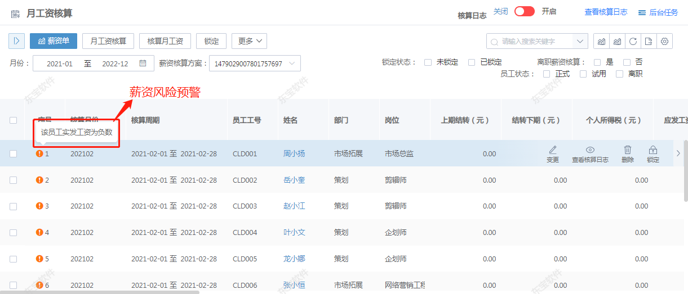Click the orange warning icon in row 2
The width and height of the screenshot is (688, 294).
39,180
